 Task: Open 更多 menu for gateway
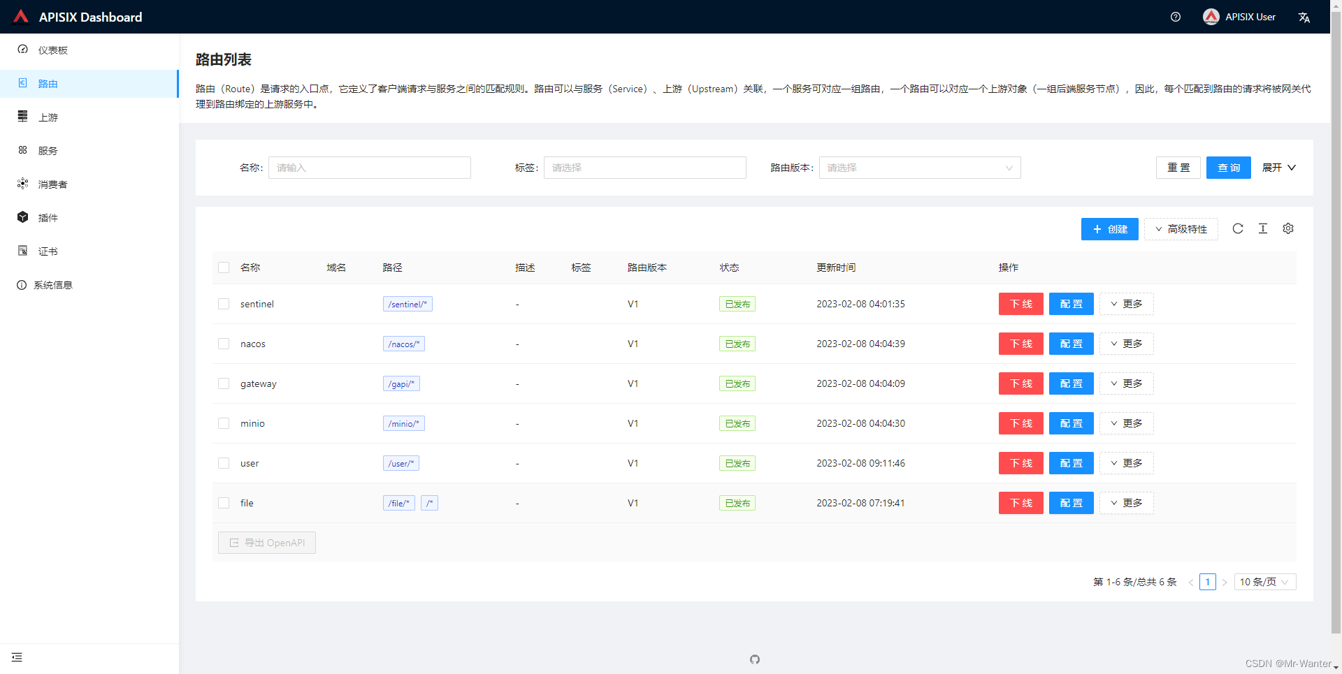pyautogui.click(x=1127, y=383)
